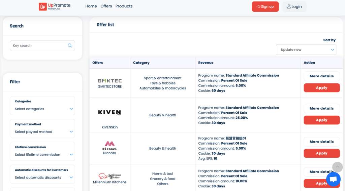
Task: Click the 5.00% commission amount line
Action: click(x=222, y=148)
